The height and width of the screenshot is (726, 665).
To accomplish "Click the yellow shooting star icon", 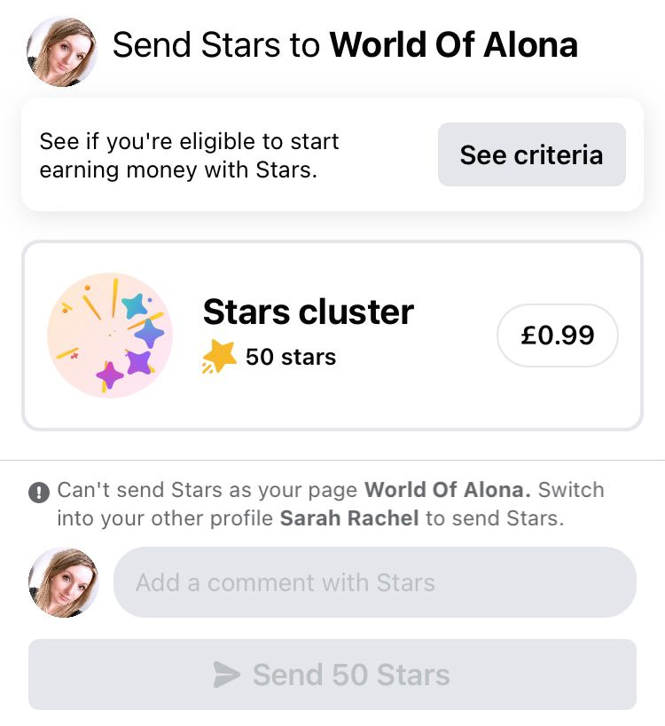I will (x=219, y=356).
